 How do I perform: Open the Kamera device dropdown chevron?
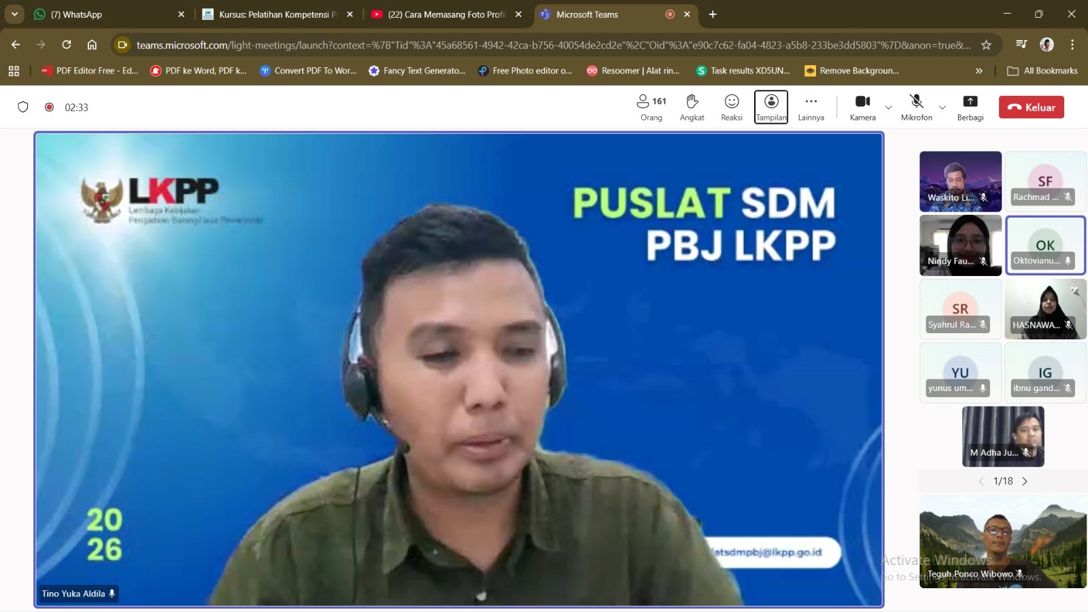(x=889, y=107)
